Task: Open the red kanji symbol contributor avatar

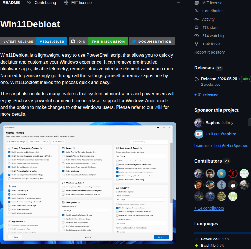Action: point(233,174)
